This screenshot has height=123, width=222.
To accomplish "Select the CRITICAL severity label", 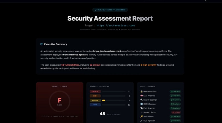I will pyautogui.click(x=95, y=92).
